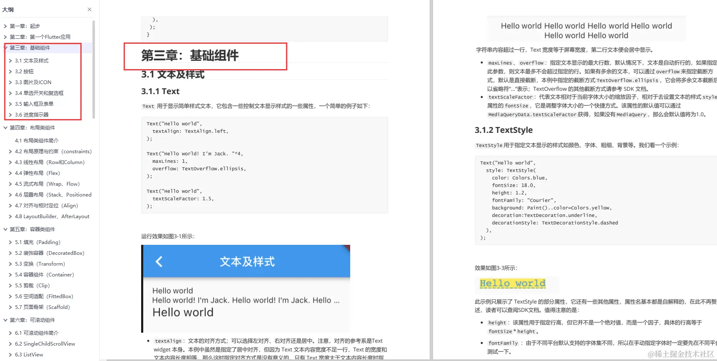Go to outline item 3.5 输入框及表单
This screenshot has height=361, width=717.
click(34, 104)
